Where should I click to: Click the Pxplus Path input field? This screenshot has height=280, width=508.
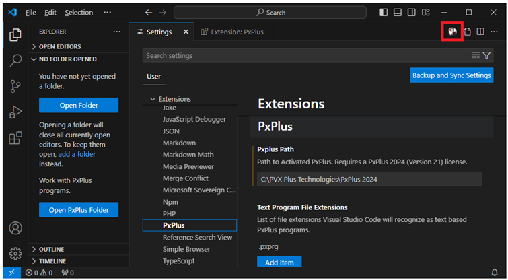click(x=369, y=179)
